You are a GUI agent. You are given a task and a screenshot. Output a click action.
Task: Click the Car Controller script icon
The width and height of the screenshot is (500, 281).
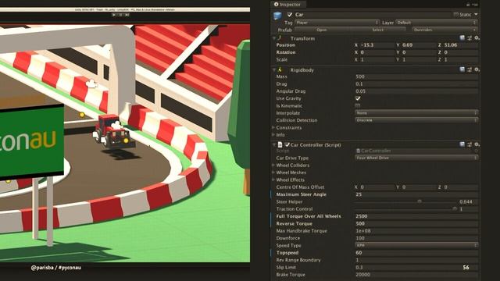tap(280, 144)
